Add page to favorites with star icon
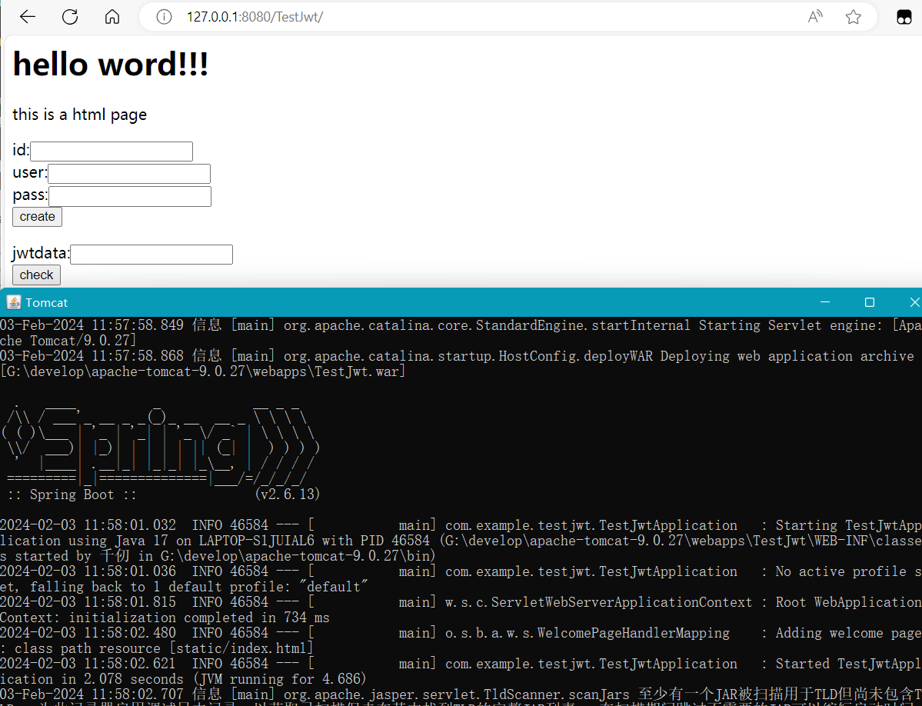Image resolution: width=922 pixels, height=706 pixels. click(853, 17)
